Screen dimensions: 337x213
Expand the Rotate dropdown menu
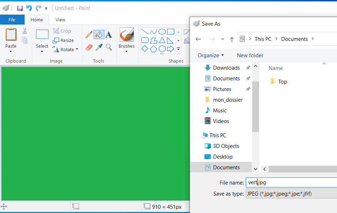click(x=65, y=49)
